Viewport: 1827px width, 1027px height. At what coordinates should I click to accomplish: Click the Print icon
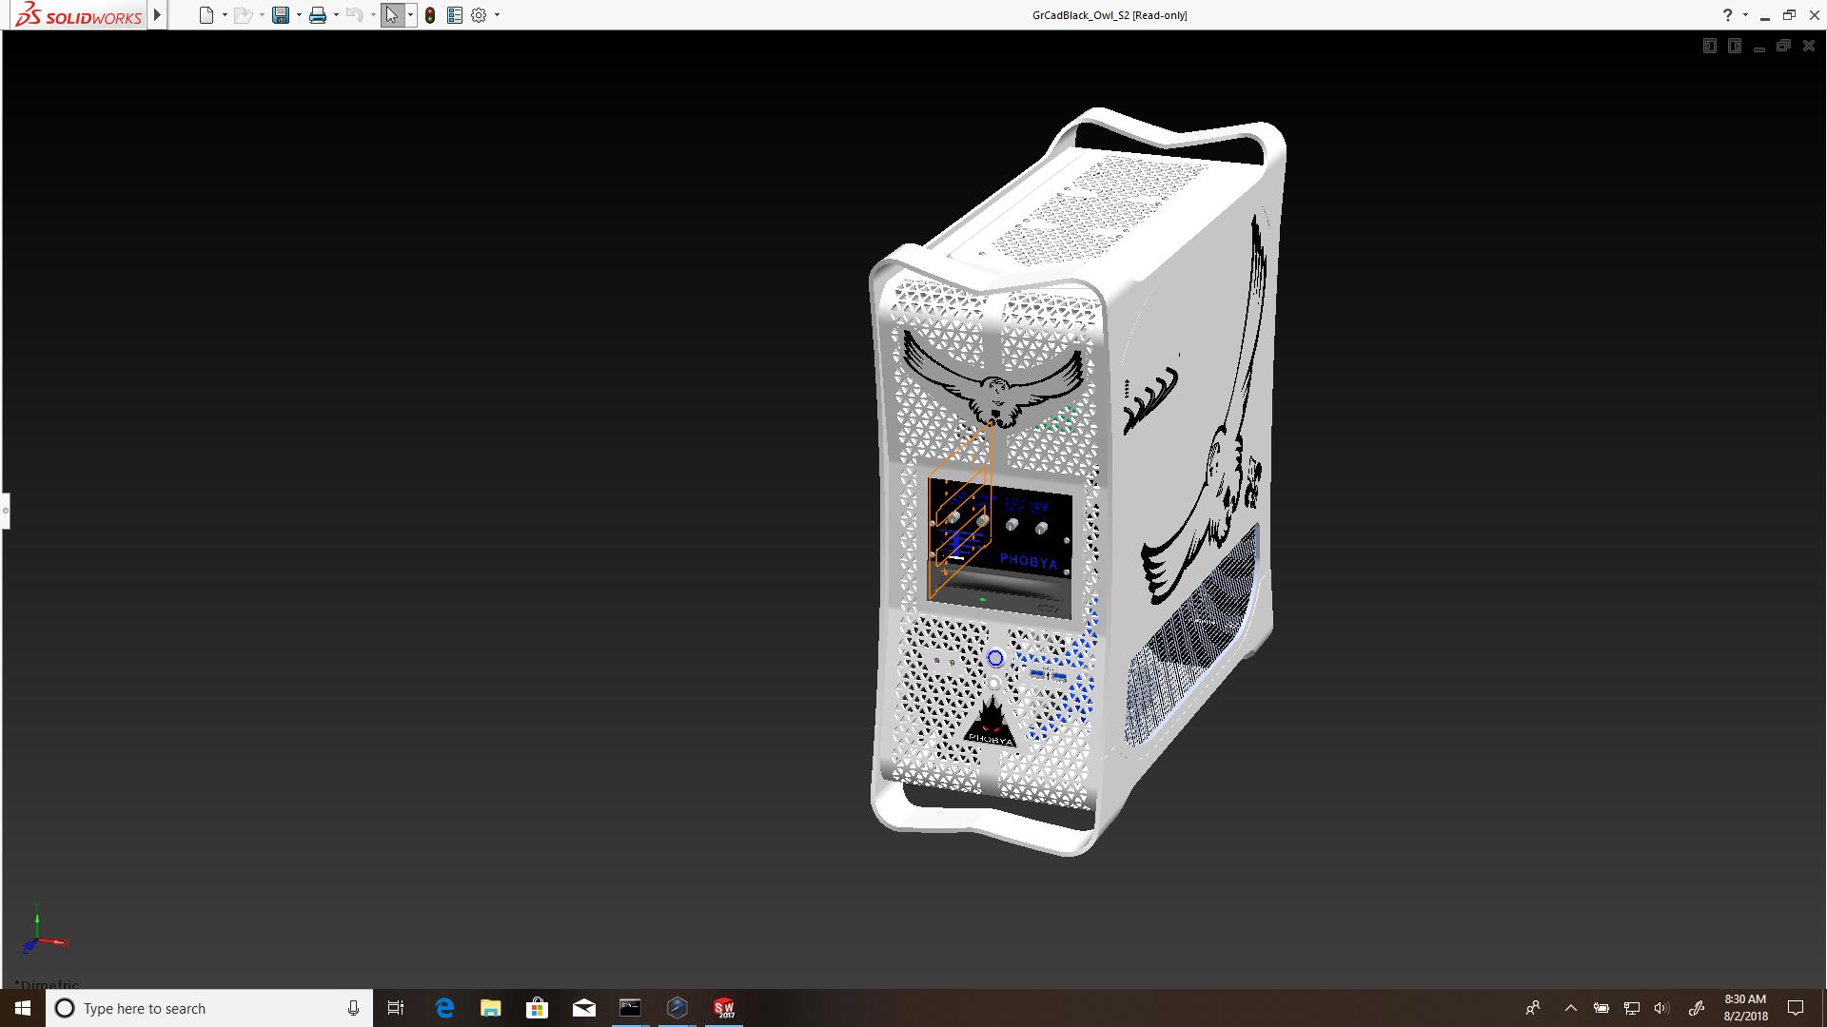(x=318, y=15)
